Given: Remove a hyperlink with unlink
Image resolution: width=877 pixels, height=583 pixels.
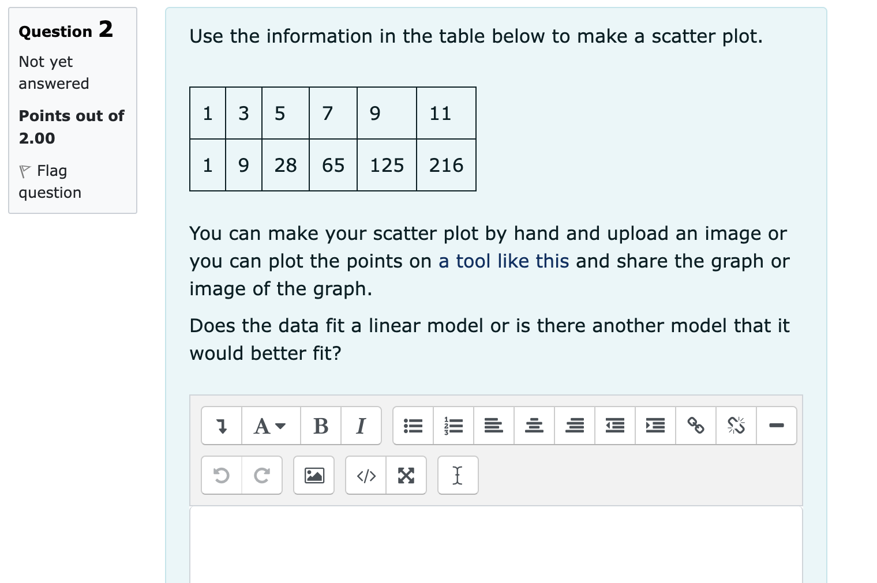Looking at the screenshot, I should (x=736, y=426).
